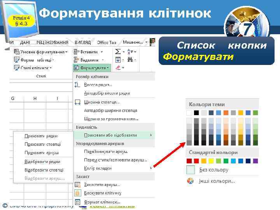This screenshot has width=280, height=210.
Task: Click the Cell Styles icon
Action: click(x=17, y=68)
